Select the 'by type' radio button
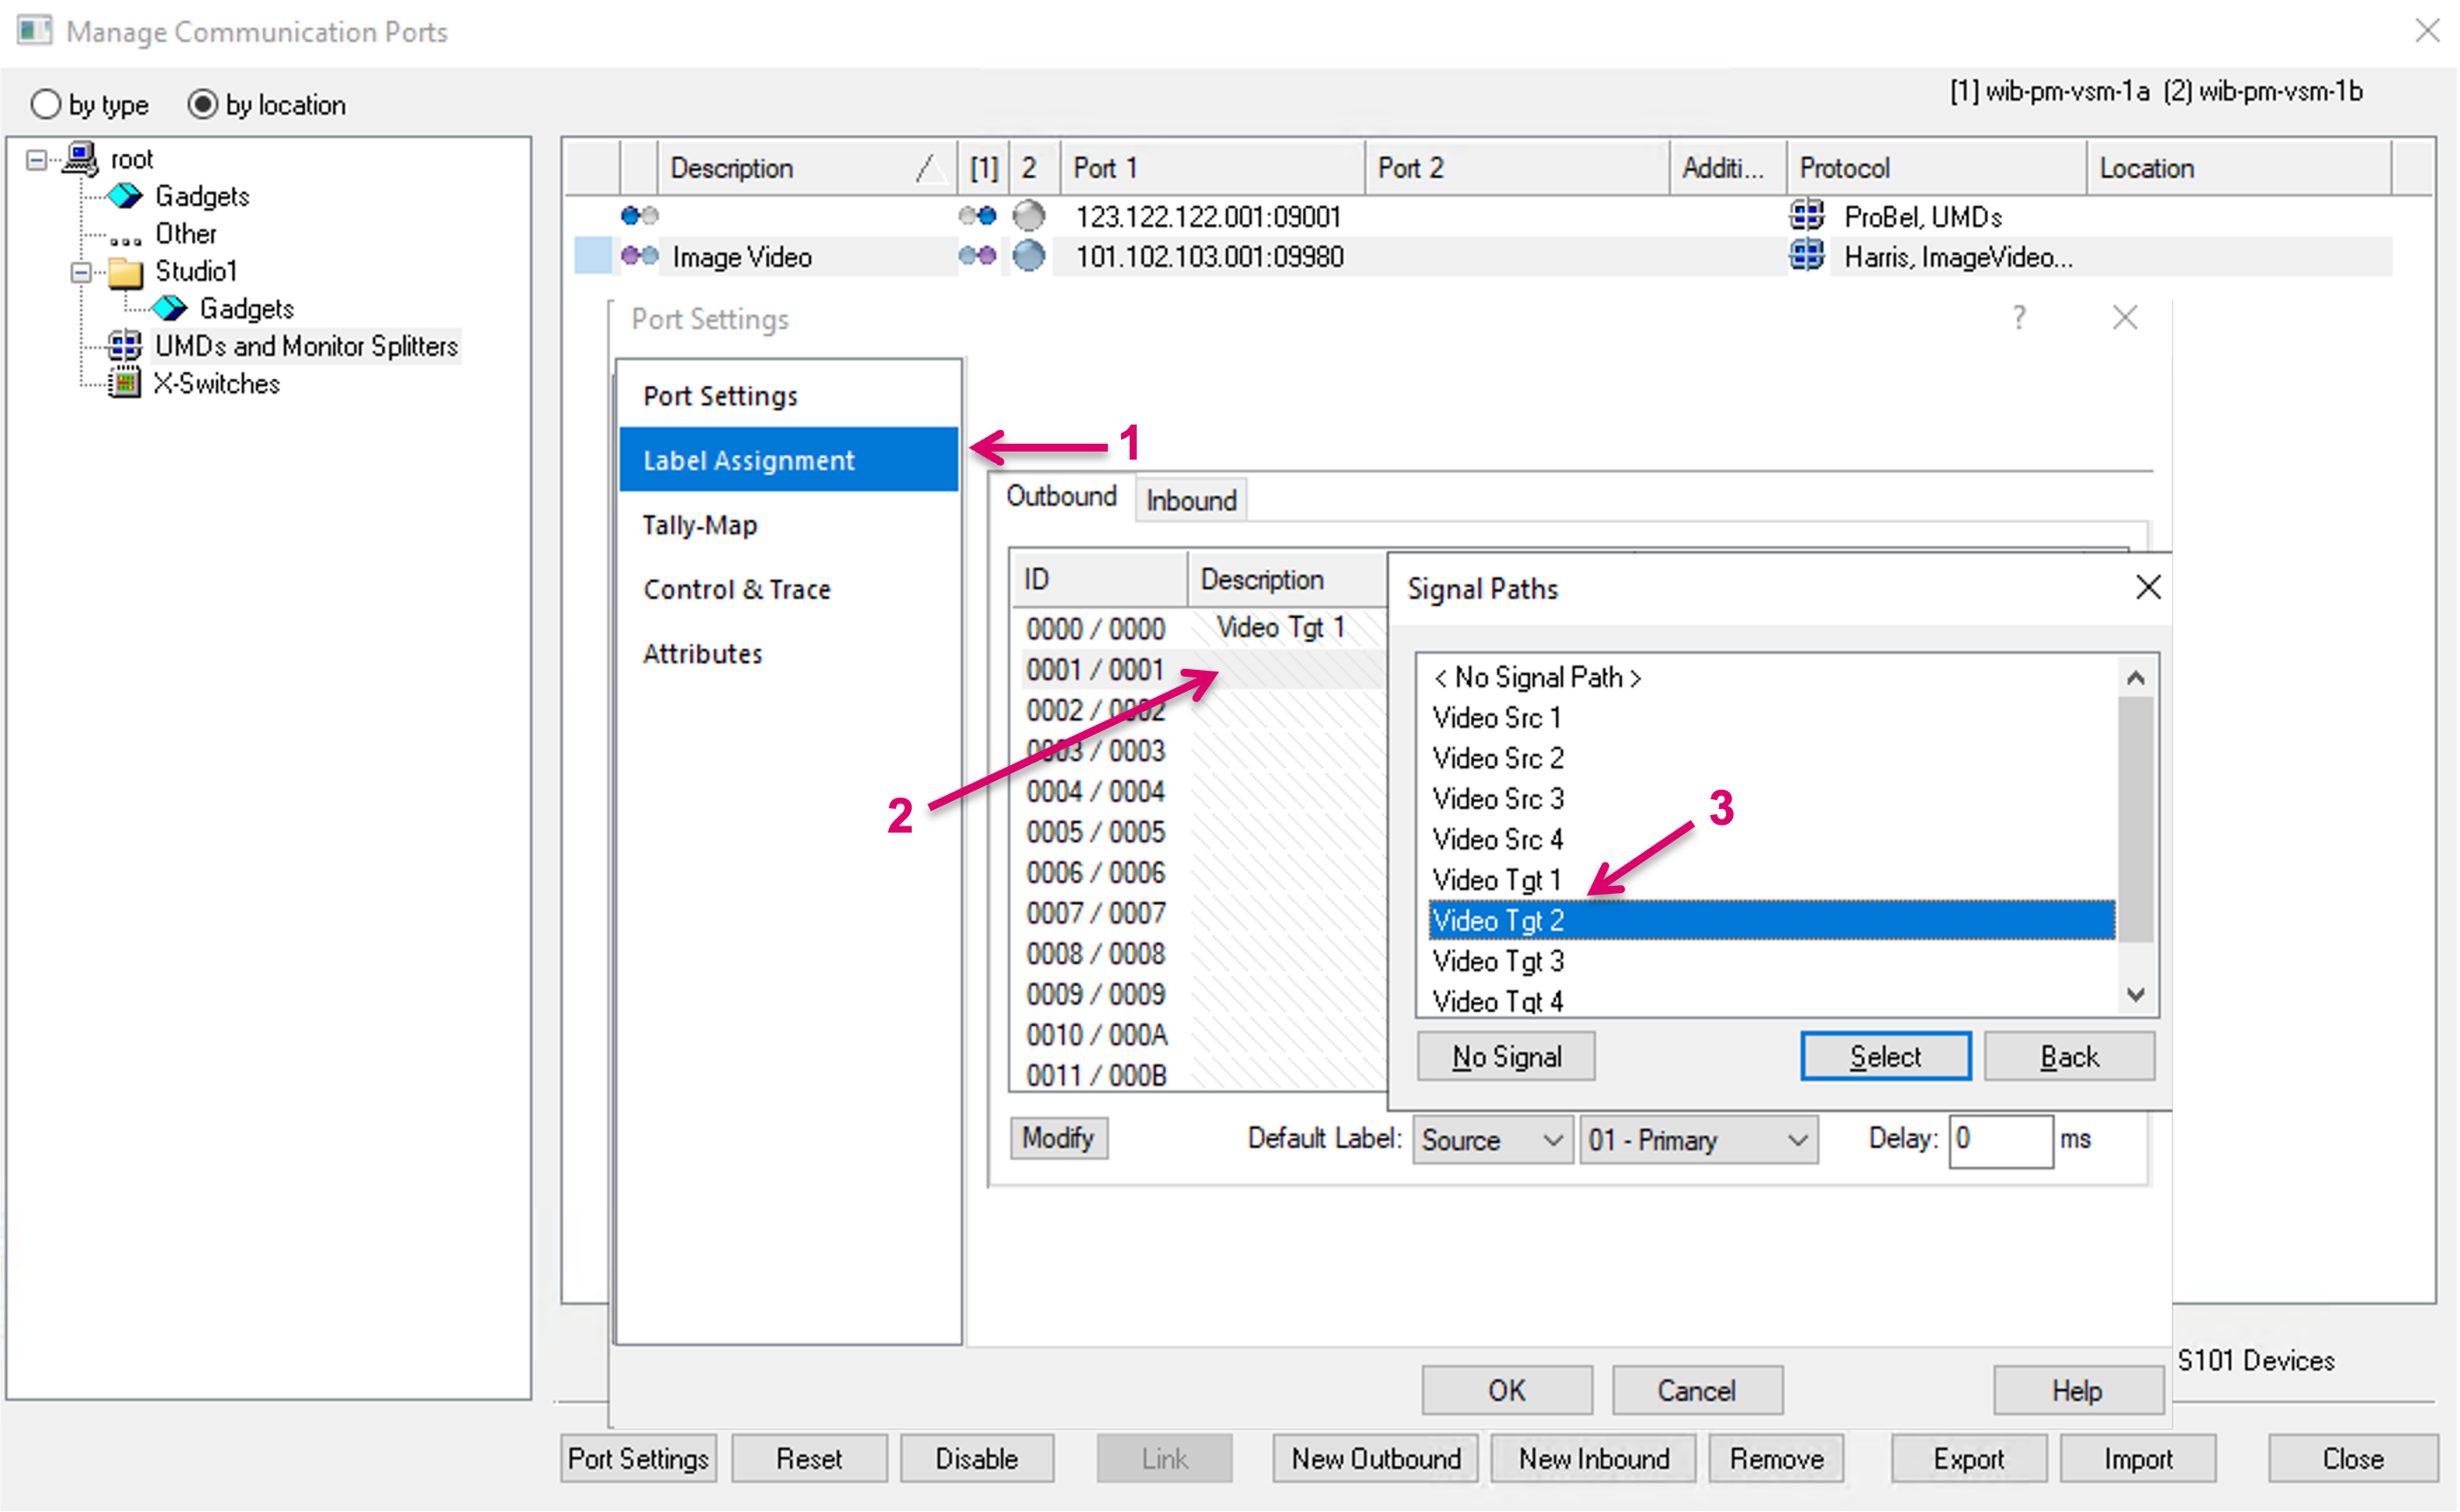The image size is (2460, 1512). point(46,104)
